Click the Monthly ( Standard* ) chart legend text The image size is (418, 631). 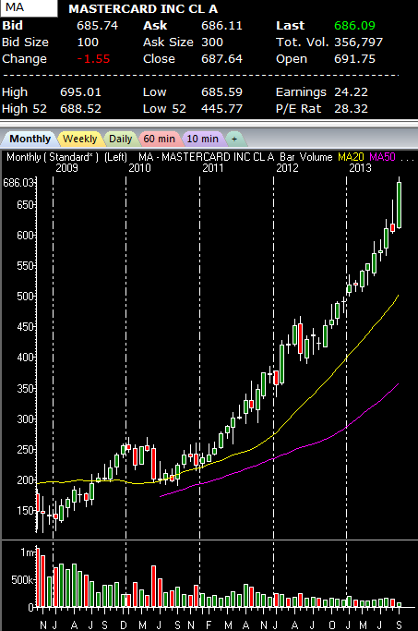(x=53, y=157)
